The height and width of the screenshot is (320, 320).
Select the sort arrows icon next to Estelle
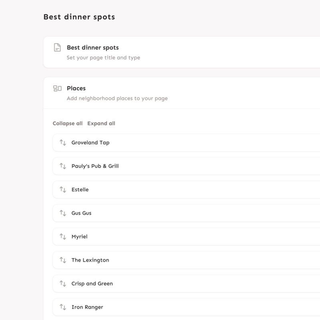pyautogui.click(x=63, y=189)
